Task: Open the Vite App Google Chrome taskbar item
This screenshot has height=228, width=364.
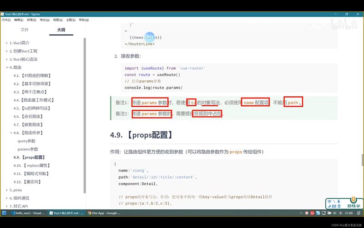Action: coord(104,213)
